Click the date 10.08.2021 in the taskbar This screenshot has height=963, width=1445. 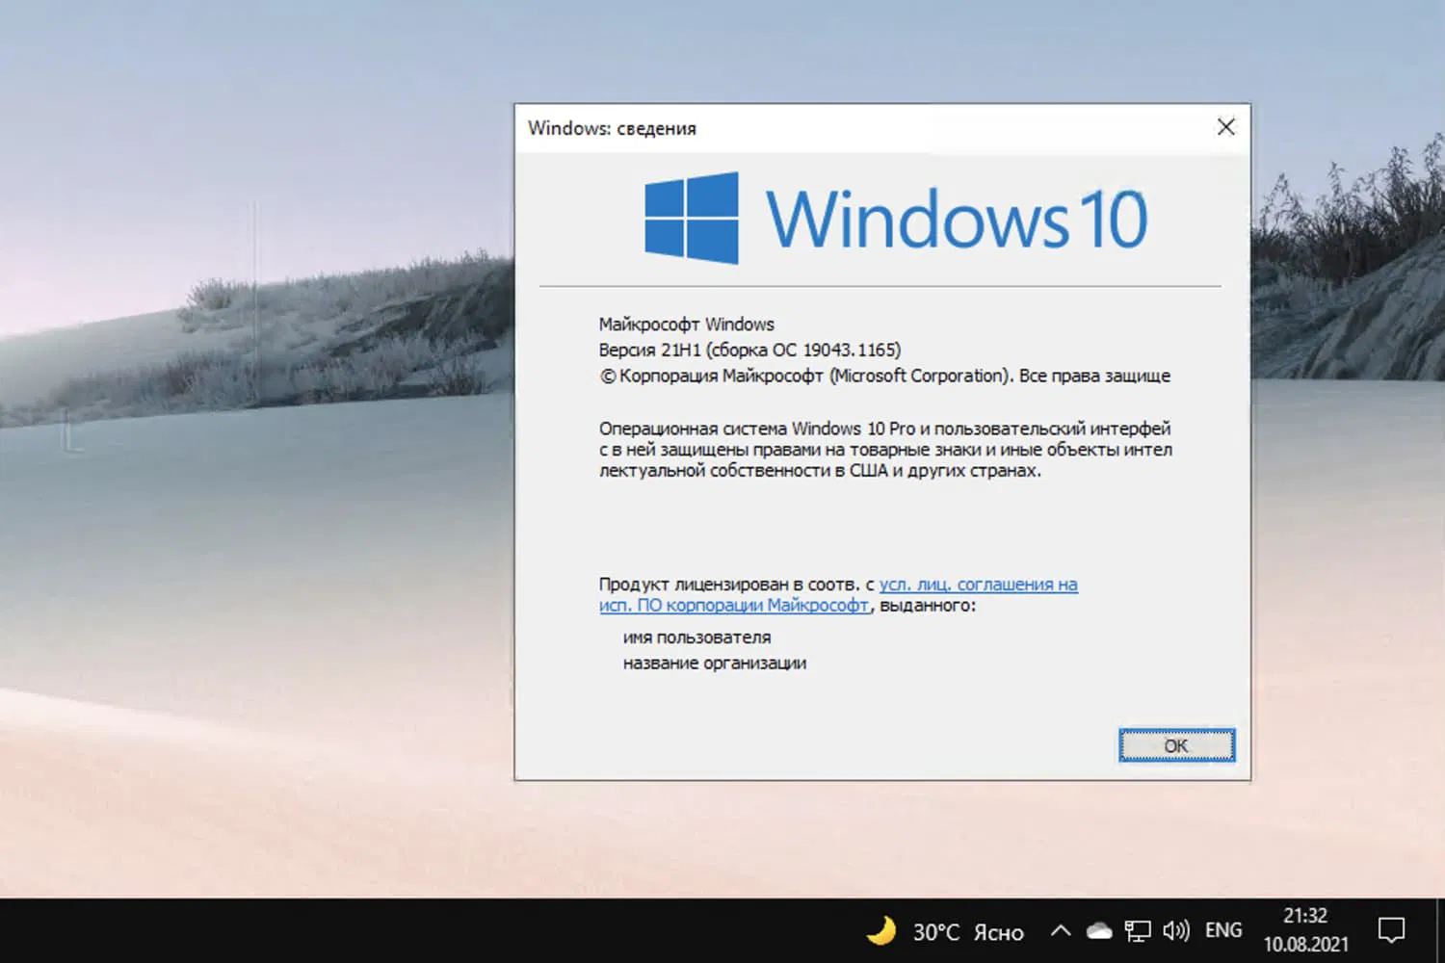point(1306,946)
